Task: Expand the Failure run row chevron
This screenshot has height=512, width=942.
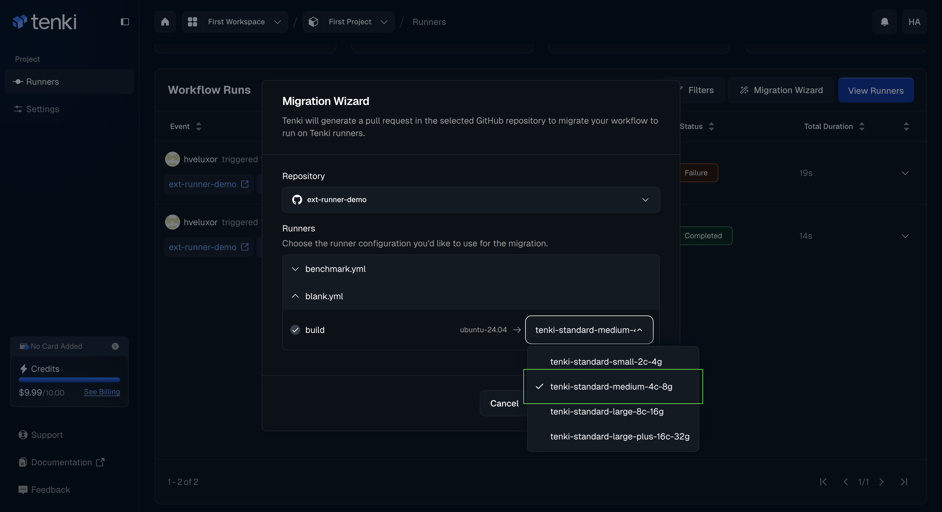Action: pyautogui.click(x=905, y=173)
